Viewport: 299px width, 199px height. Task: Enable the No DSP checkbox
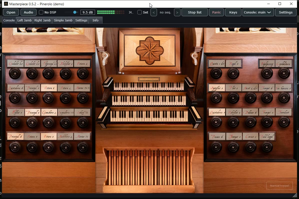click(41, 12)
